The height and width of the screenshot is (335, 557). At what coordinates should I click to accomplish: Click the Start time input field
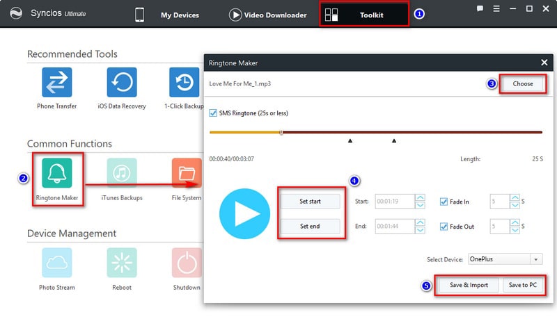point(395,202)
